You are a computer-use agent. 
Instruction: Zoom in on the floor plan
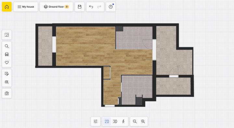pyautogui.click(x=143, y=122)
